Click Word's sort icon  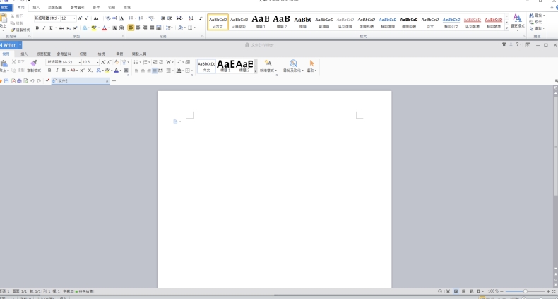coord(191,18)
